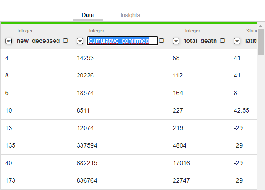
Task: Click the Integer type label above total_death
Action: (192, 31)
